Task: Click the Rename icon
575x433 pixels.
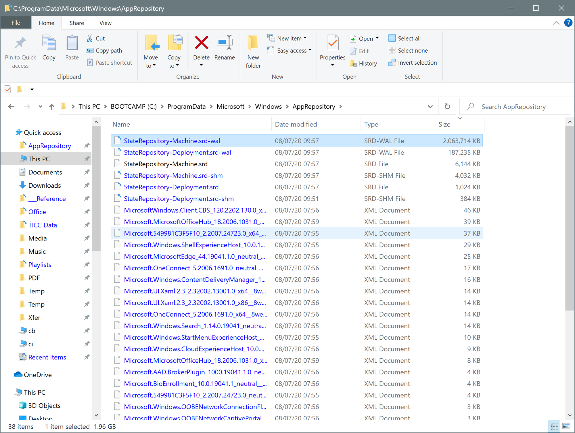Action: 225,43
